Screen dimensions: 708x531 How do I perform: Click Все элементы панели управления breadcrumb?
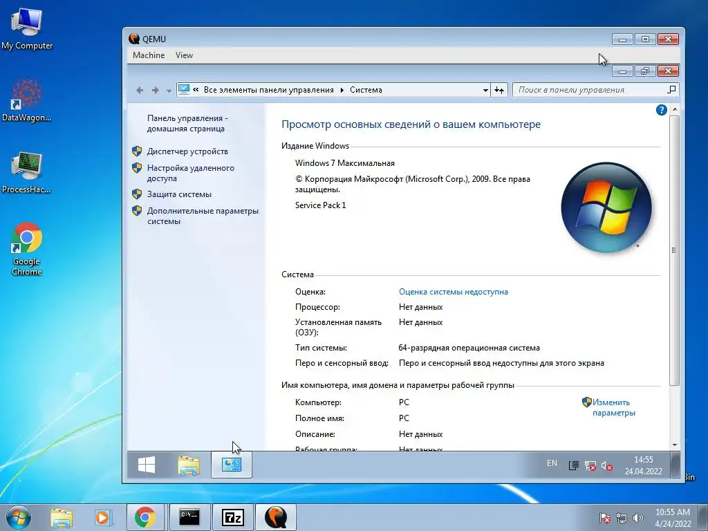(269, 90)
